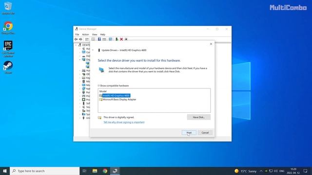The image size is (312, 175).
Task: Click the Windows Start button
Action: (5, 171)
